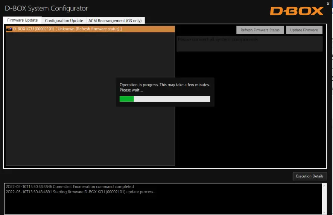Close the configurator window with X
The image size is (333, 215).
pos(328,4)
